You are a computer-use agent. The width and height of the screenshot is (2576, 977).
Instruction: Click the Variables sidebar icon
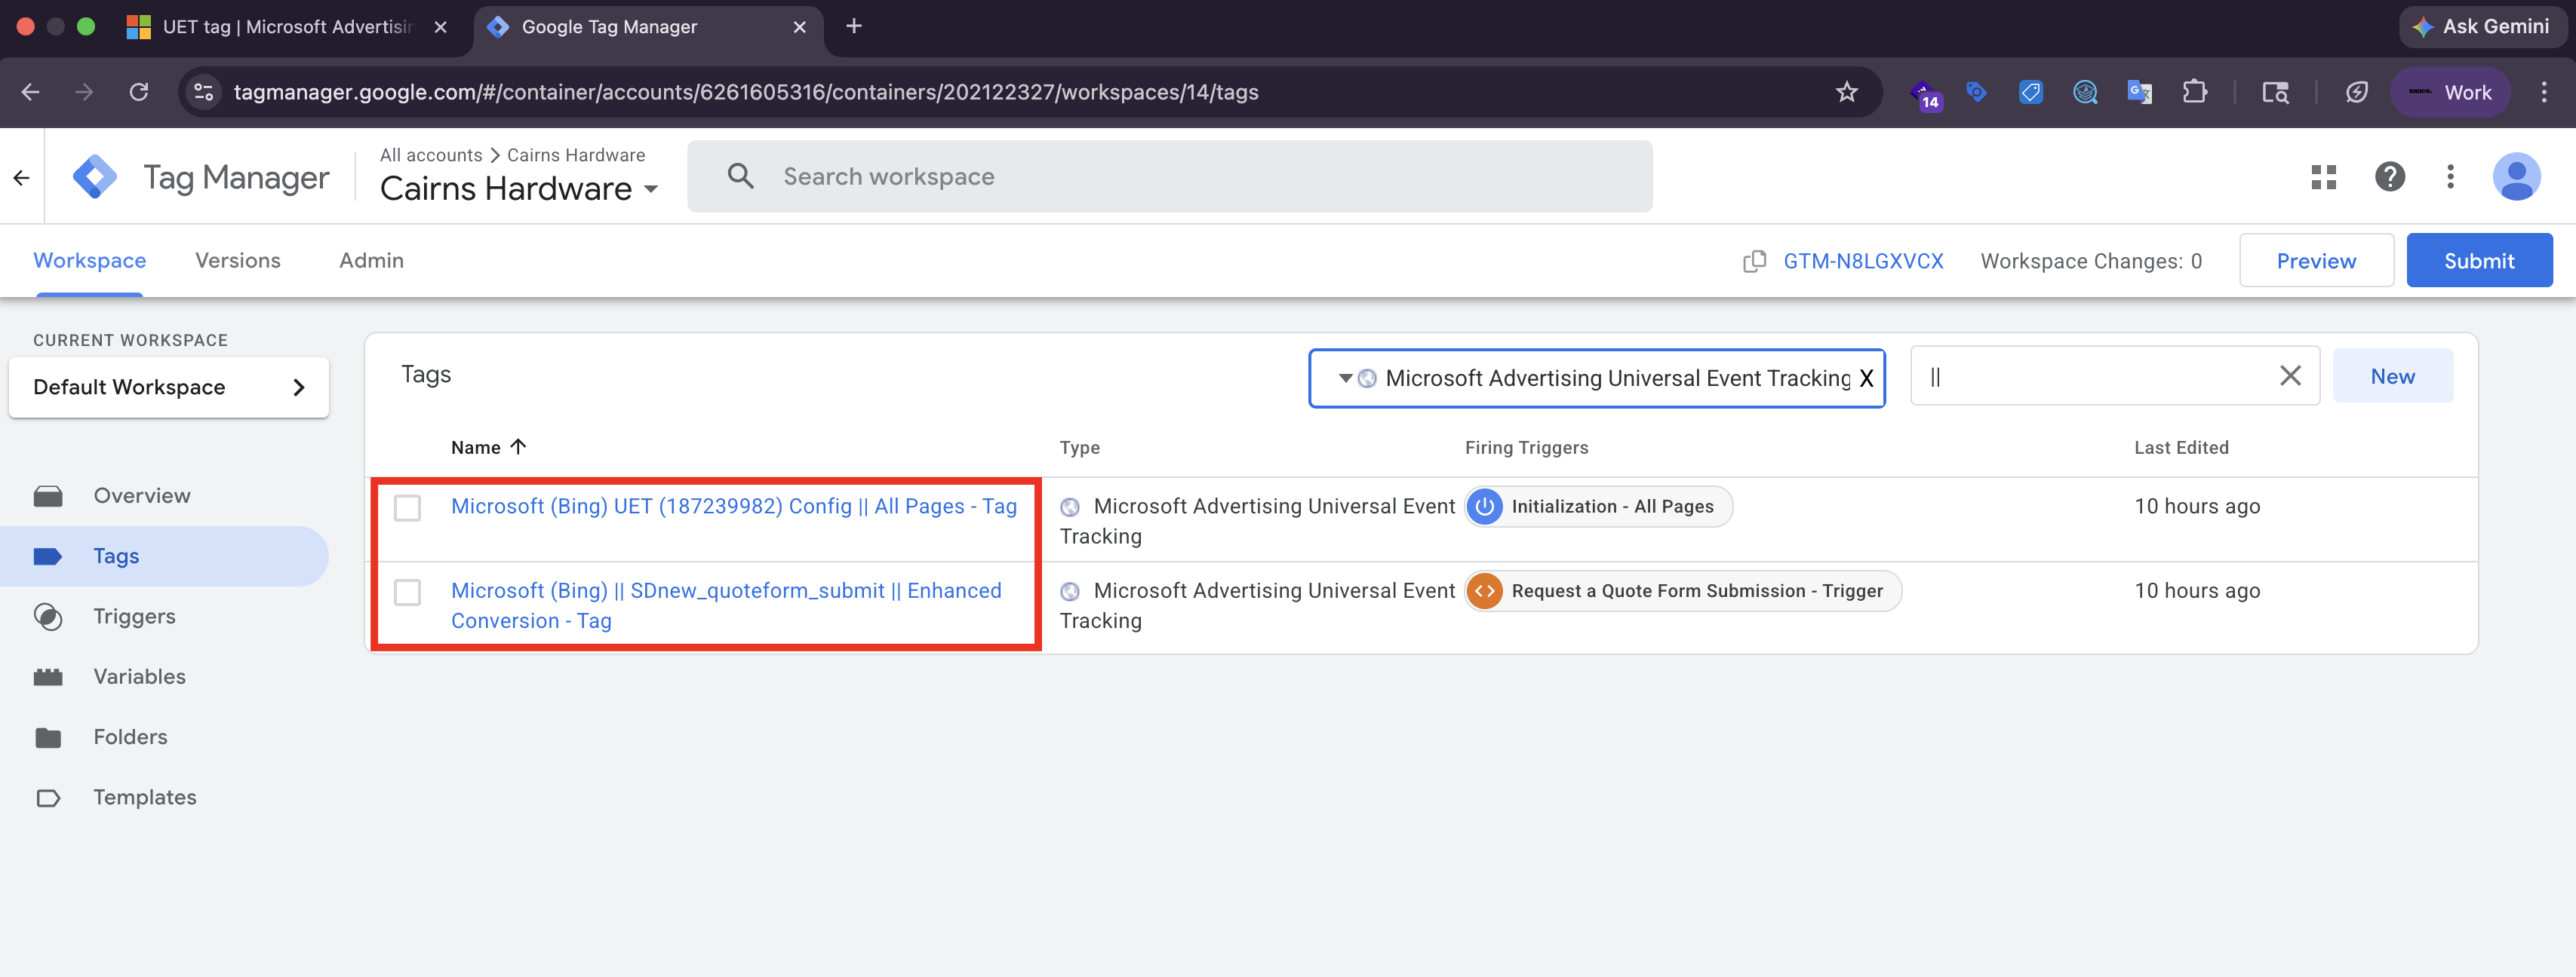pos(48,676)
